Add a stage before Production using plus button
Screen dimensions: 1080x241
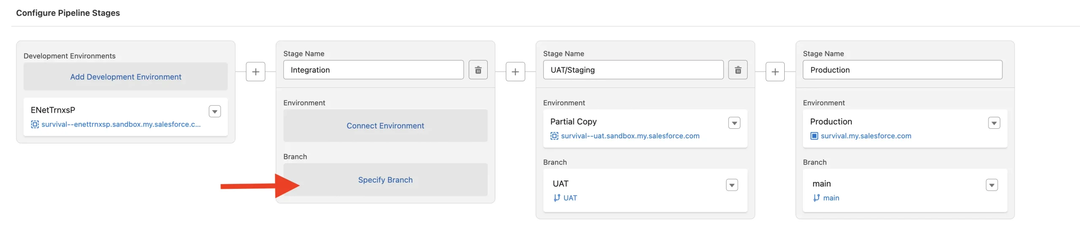click(x=775, y=72)
